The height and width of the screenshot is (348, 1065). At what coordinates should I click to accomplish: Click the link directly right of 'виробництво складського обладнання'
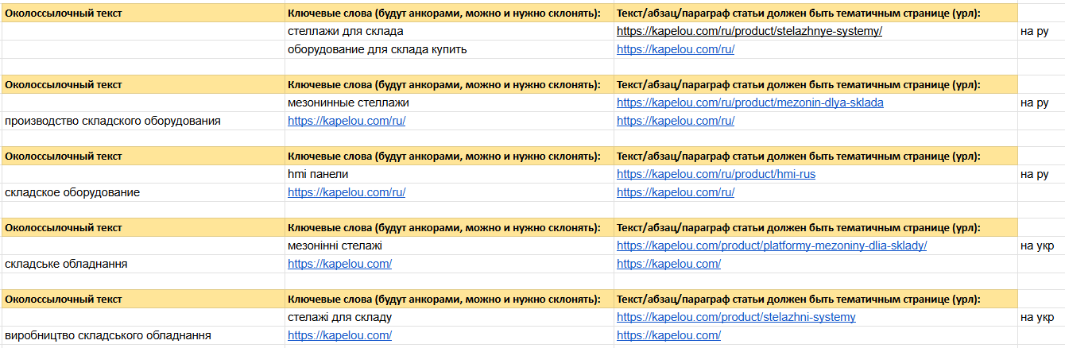coord(339,335)
